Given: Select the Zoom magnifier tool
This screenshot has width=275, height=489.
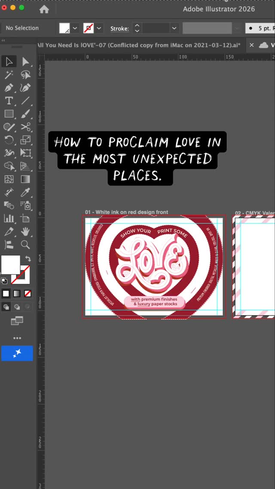Looking at the screenshot, I should pos(26,244).
